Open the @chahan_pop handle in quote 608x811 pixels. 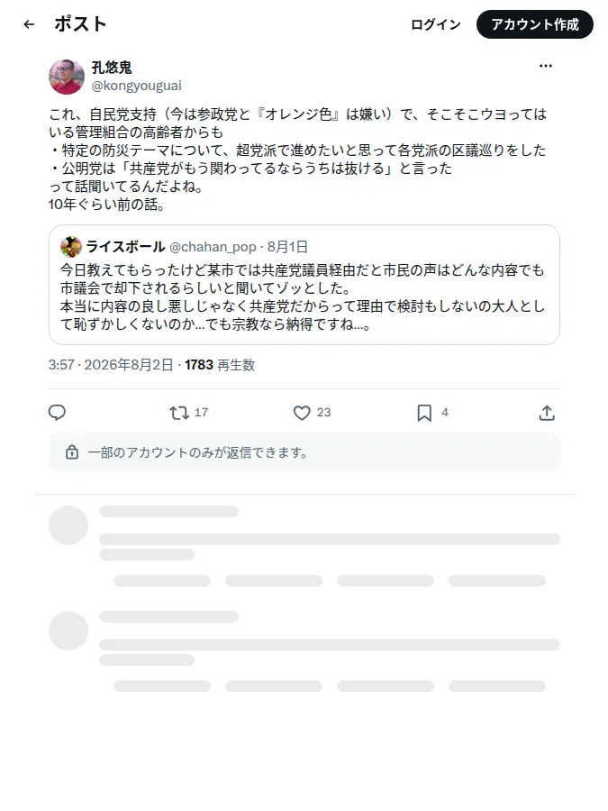pyautogui.click(x=213, y=247)
